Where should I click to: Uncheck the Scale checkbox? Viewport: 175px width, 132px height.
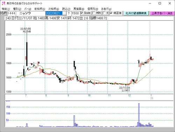(82, 13)
